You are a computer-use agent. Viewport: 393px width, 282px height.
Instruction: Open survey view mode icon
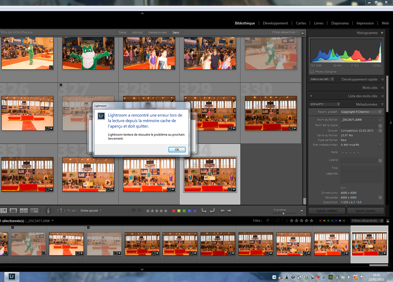click(34, 211)
